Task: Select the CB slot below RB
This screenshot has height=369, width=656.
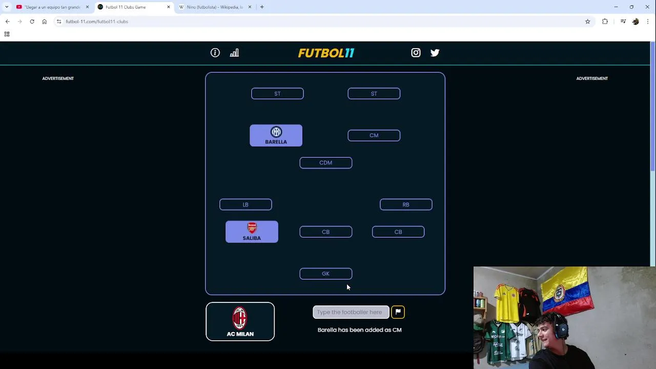Action: pos(398,232)
